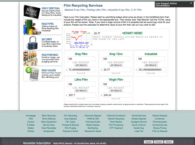Click the Security padlock icon
The width and height of the screenshot is (195, 145).
[32, 42]
